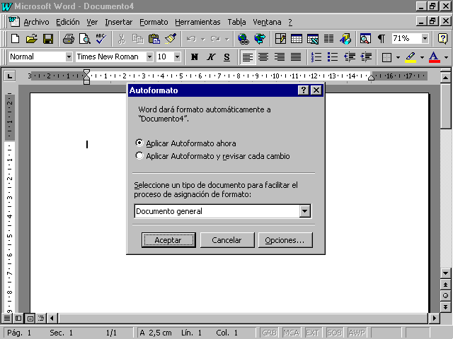Select 'Aplicar Autoformato ahora' radio option
Screen dimensions: 453x339
185,143
